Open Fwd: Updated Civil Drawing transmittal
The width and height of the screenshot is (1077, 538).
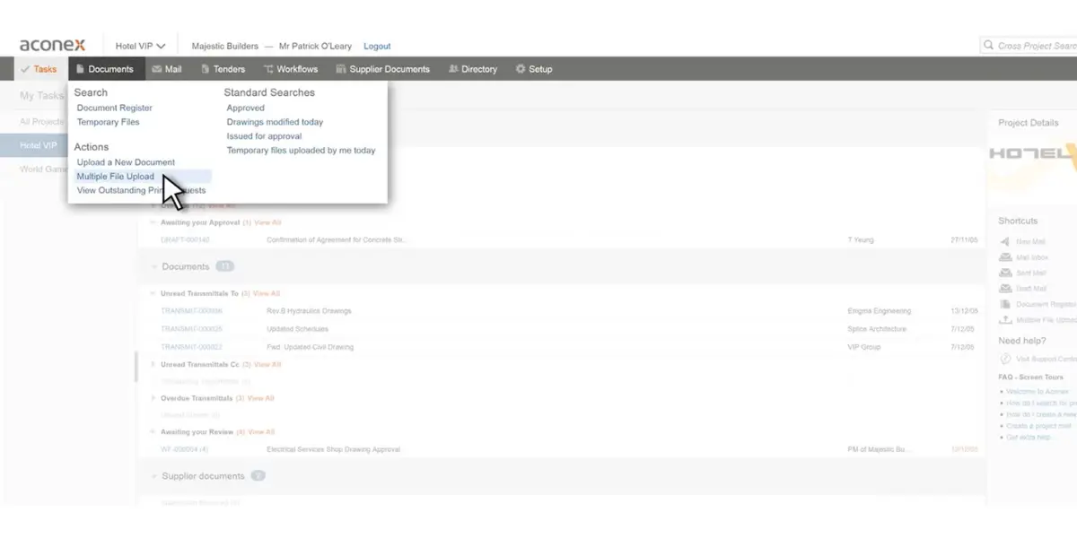point(310,347)
